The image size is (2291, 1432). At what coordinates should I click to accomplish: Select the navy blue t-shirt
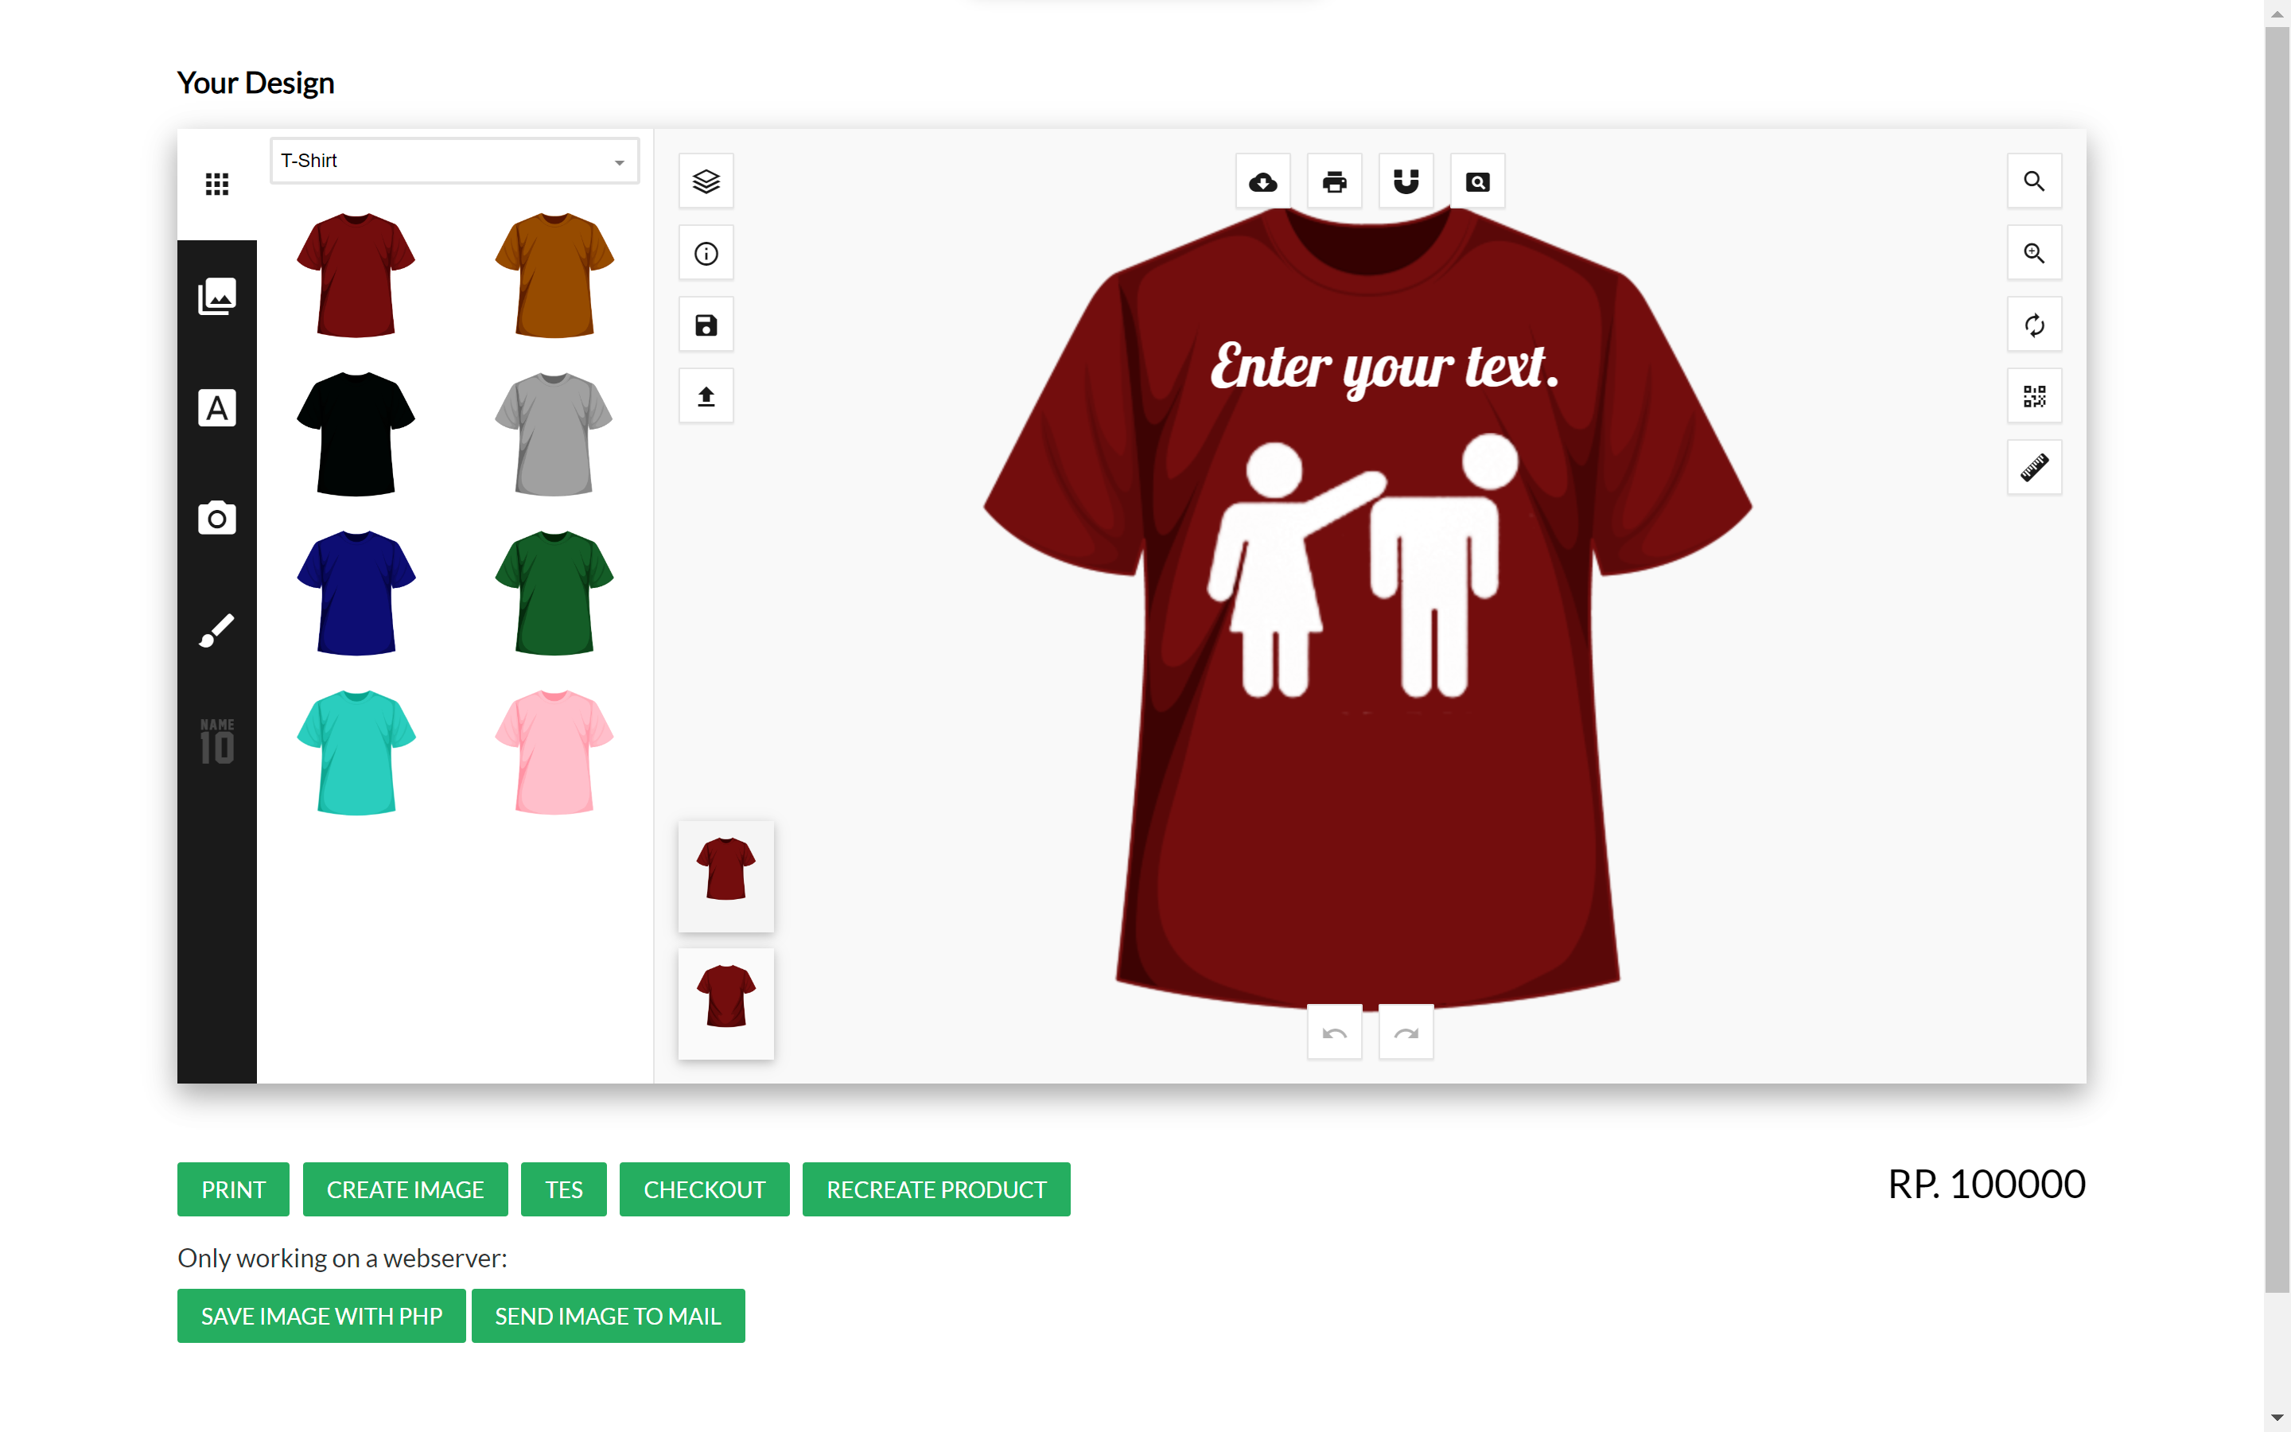(356, 593)
